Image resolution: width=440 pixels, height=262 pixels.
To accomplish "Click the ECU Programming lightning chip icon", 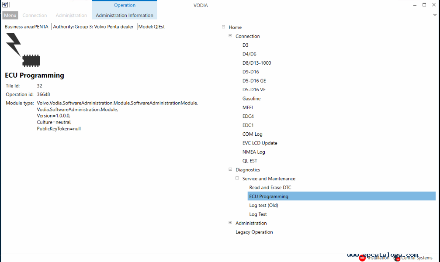I will tap(23, 50).
